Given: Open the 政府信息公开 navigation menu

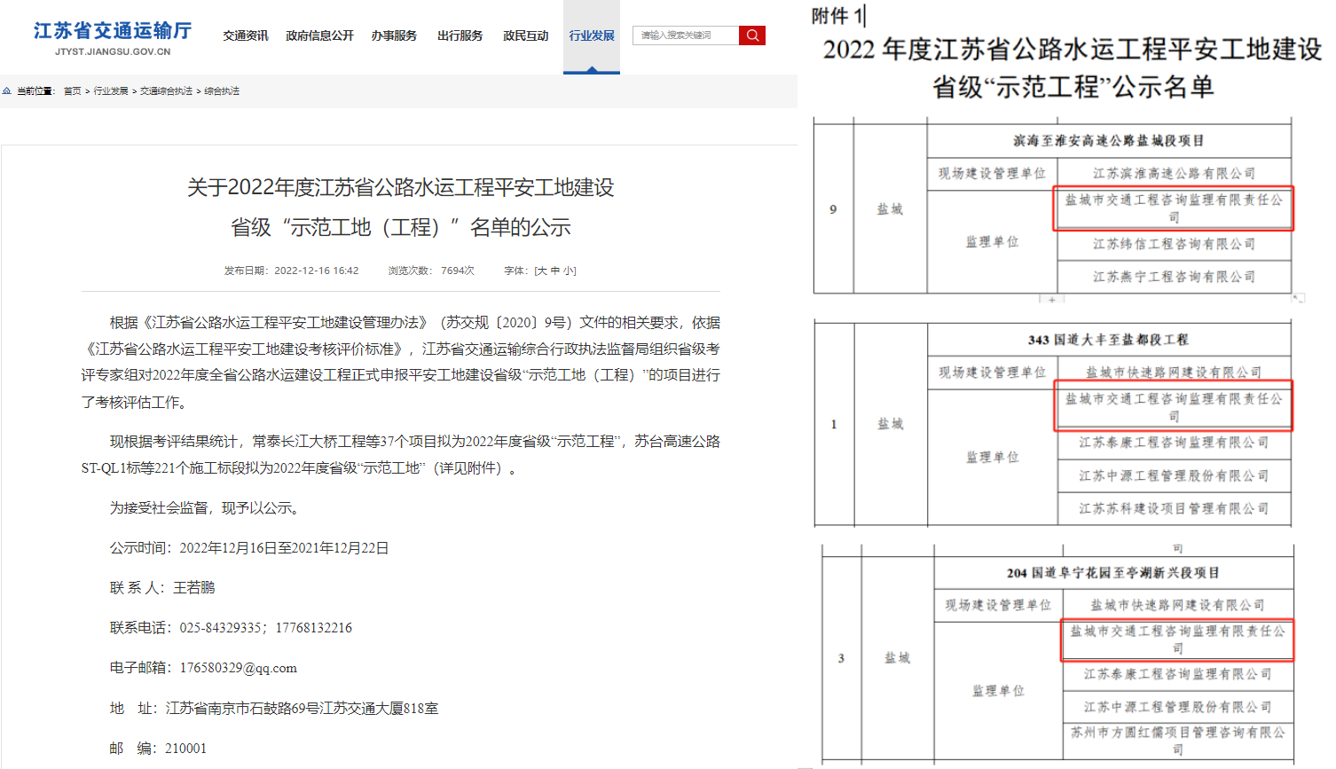Looking at the screenshot, I should coord(319,35).
